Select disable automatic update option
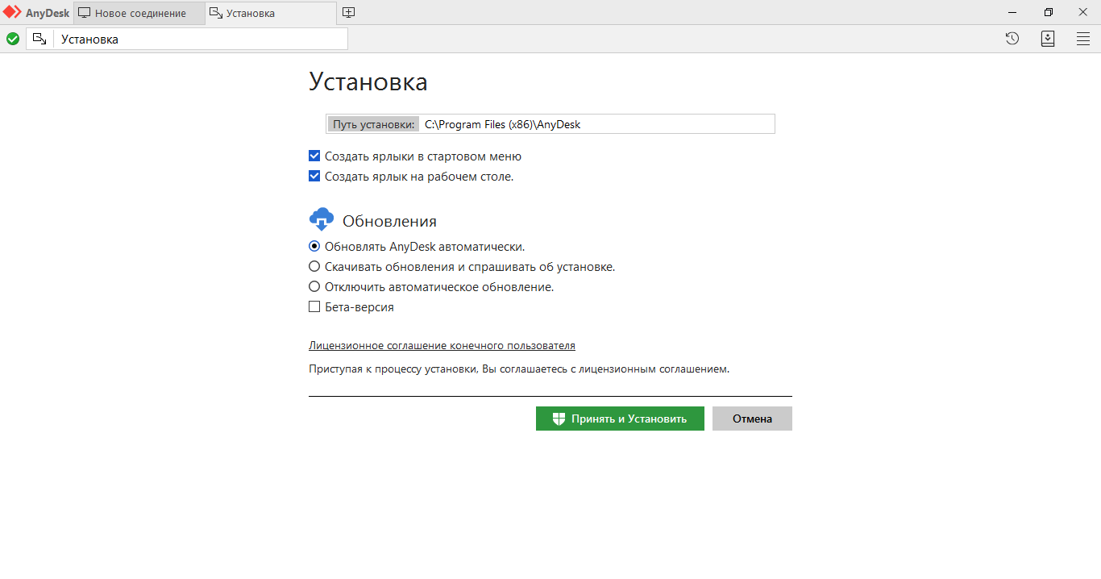 pos(314,287)
